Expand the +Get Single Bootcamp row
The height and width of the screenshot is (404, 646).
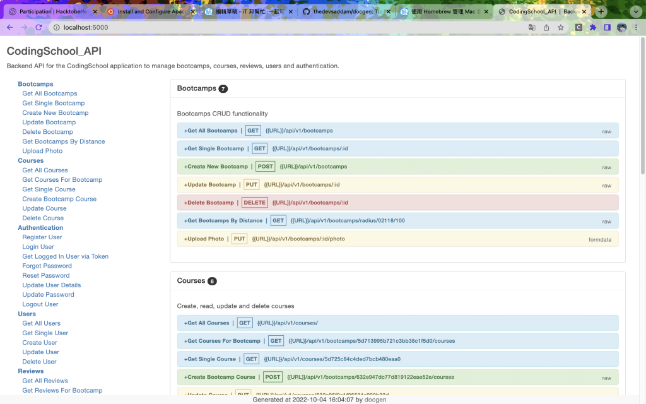[397, 148]
